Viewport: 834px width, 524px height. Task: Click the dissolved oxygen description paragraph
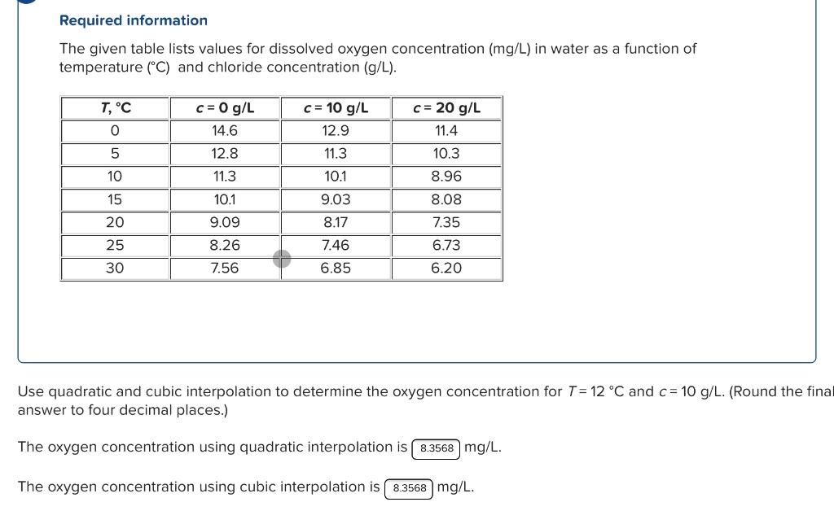tap(377, 58)
